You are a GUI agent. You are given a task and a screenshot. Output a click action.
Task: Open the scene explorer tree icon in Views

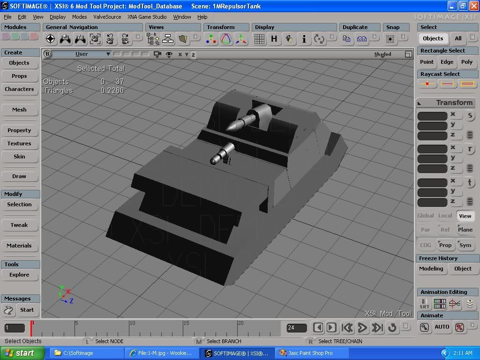(x=153, y=39)
